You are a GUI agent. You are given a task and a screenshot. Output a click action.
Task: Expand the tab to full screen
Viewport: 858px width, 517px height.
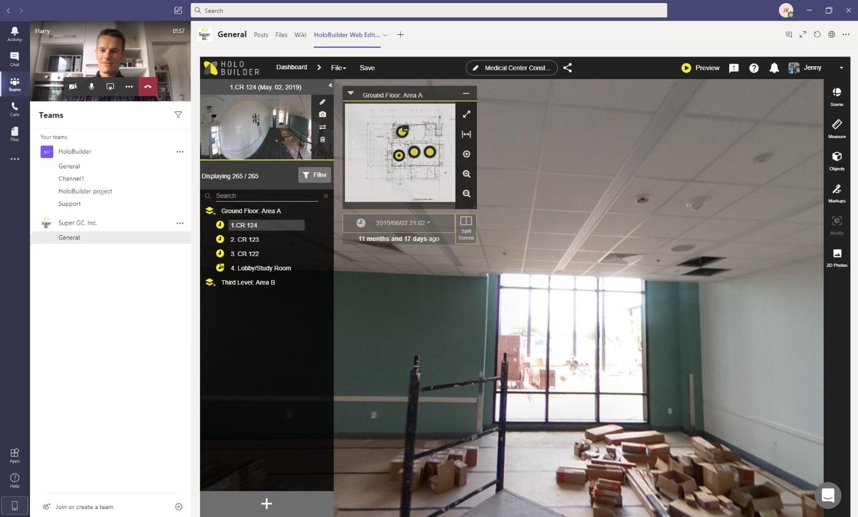click(x=803, y=35)
